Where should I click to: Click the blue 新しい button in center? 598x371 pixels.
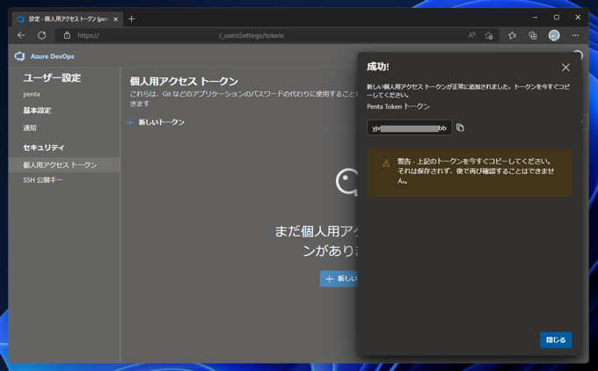point(339,279)
